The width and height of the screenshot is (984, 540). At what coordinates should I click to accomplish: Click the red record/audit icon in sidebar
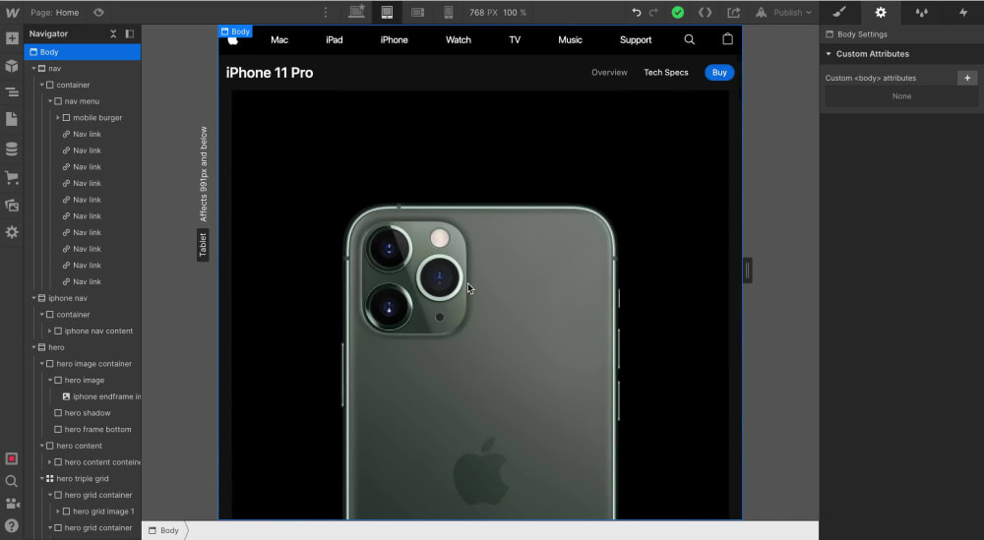coord(12,458)
